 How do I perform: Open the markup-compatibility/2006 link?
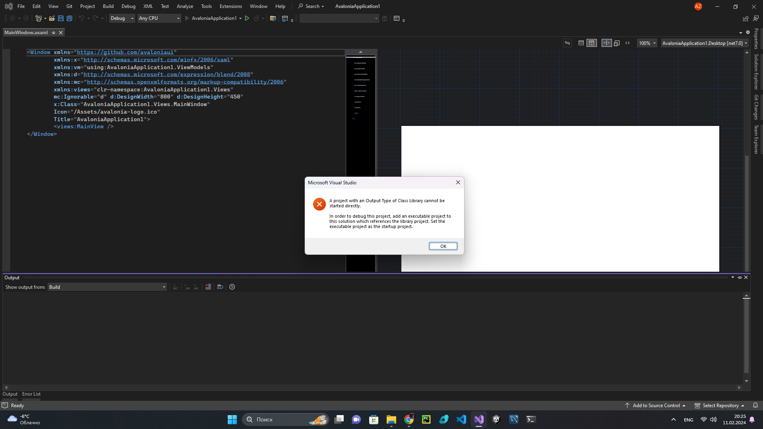[185, 82]
